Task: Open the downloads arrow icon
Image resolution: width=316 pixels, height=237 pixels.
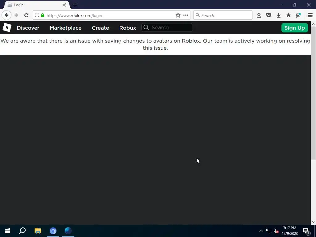Action: [279, 15]
